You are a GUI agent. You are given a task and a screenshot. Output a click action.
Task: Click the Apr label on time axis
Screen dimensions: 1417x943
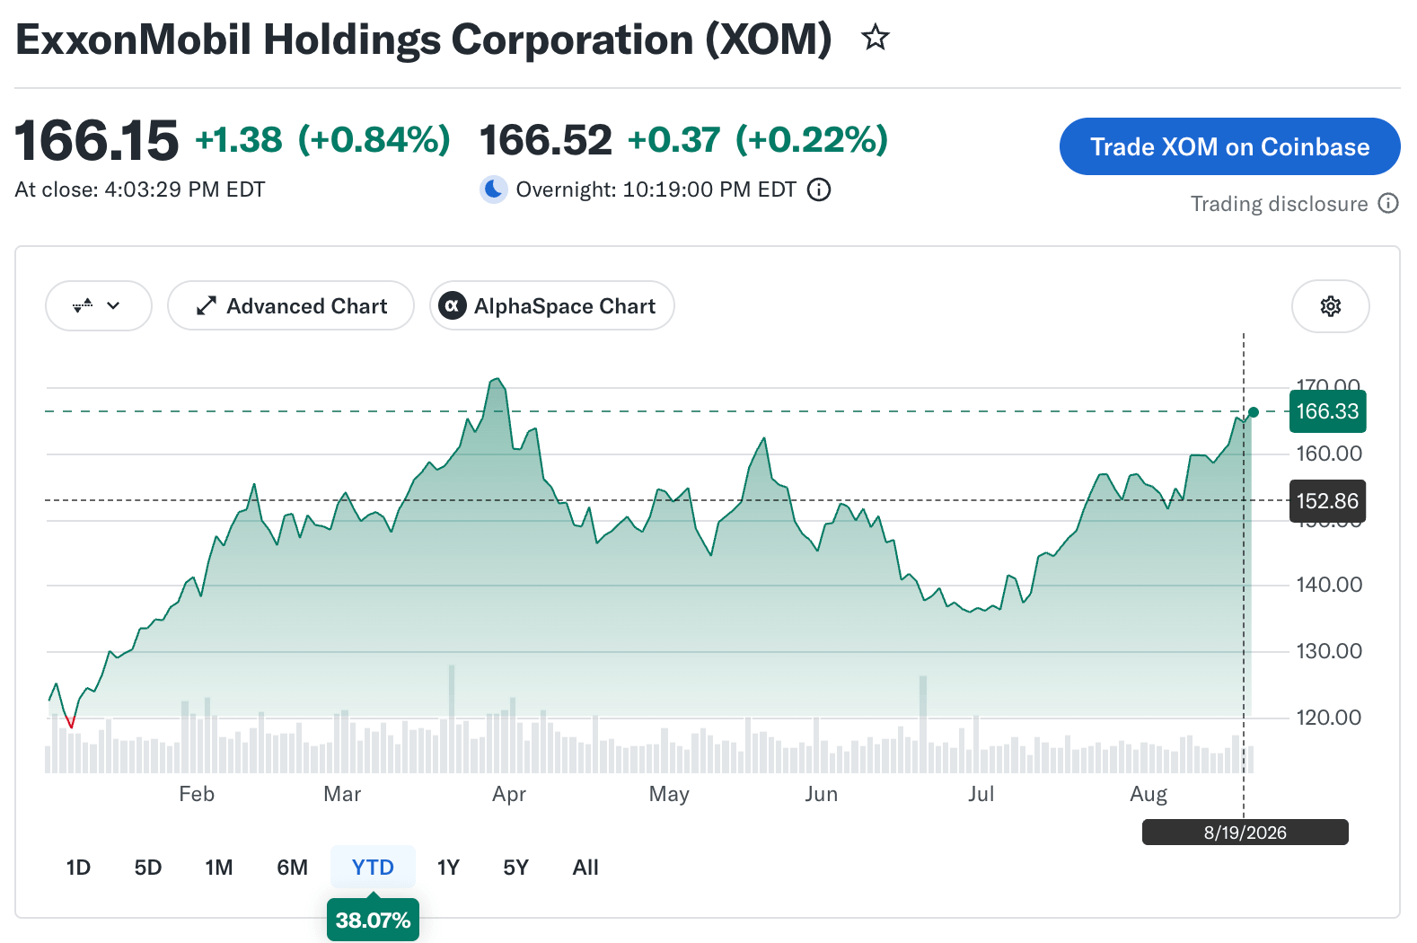[x=509, y=794]
